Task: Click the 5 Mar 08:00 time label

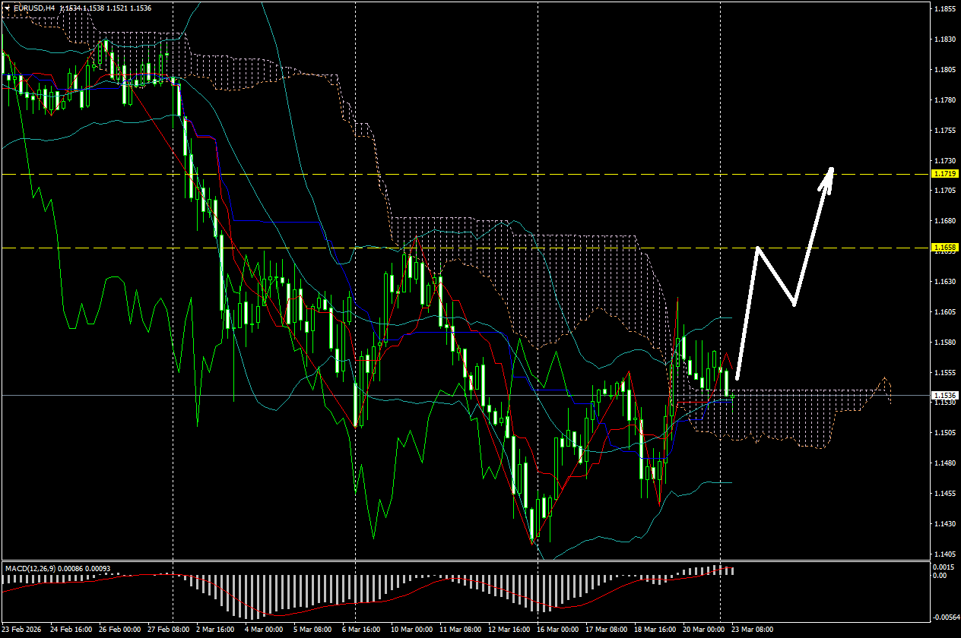Action: (313, 630)
